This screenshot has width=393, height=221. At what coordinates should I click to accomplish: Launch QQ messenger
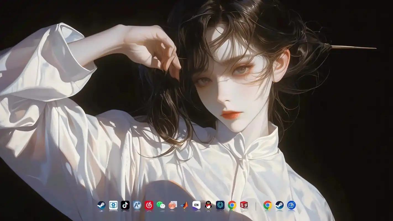click(208, 205)
